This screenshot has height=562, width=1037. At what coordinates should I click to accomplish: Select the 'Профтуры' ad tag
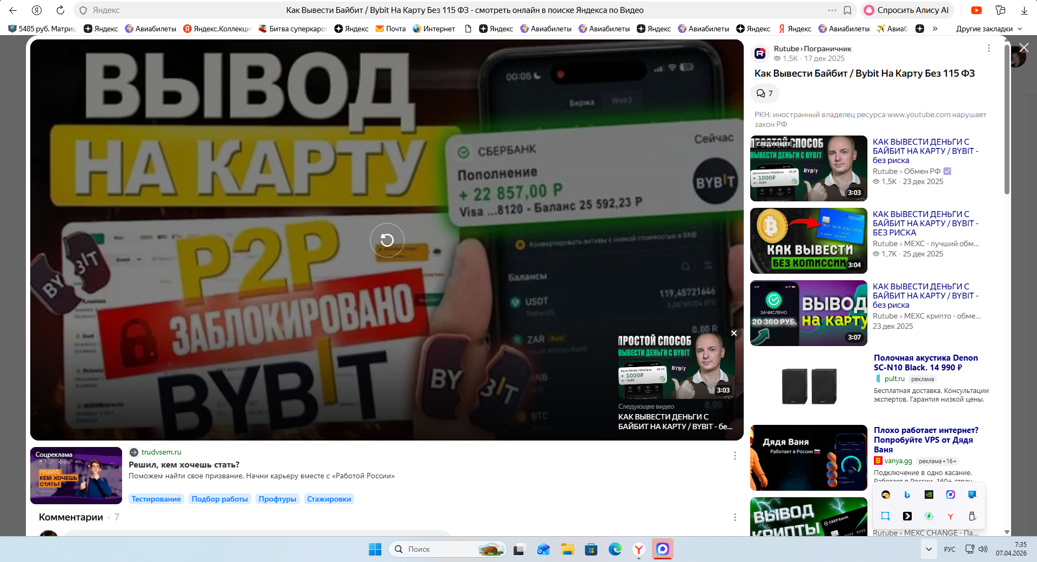point(278,499)
